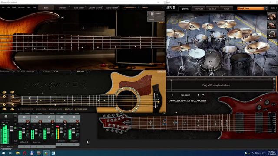Click the Neo Seoul preset name
278x156 pixels.
click(185, 95)
